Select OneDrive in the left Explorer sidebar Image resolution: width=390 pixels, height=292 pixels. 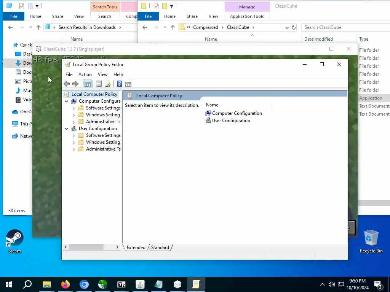22,112
